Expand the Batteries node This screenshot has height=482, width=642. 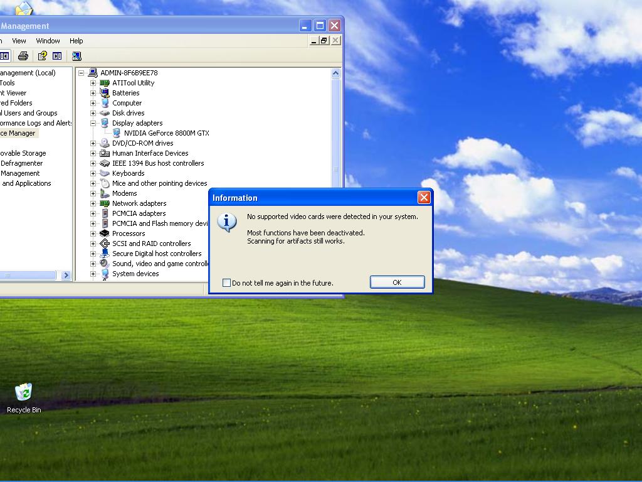click(93, 93)
